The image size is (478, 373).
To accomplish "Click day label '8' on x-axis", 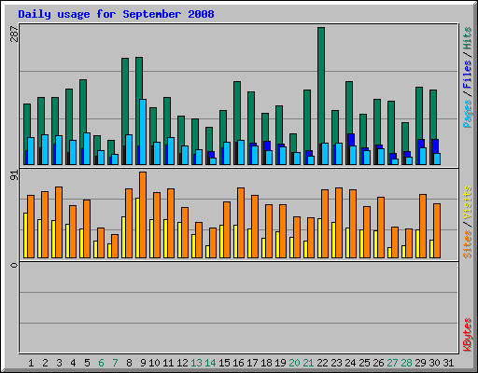I will [129, 363].
